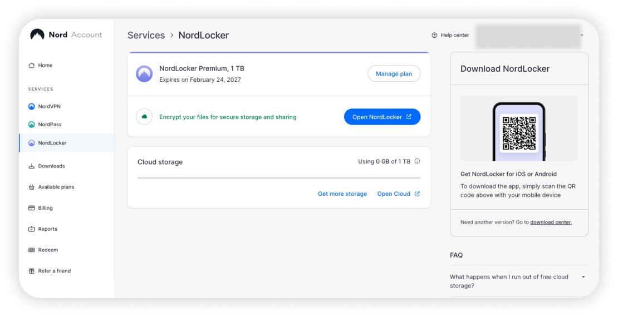Viewport: 618px width, 317px height.
Task: Click the NordPass teal service icon
Action: click(32, 125)
